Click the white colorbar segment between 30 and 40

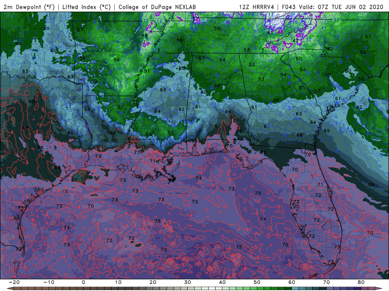pos(212,288)
